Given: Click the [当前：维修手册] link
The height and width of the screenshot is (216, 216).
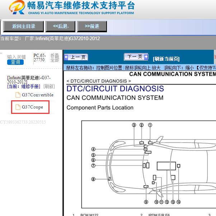Looking at the screenshot, I should click(24, 87).
